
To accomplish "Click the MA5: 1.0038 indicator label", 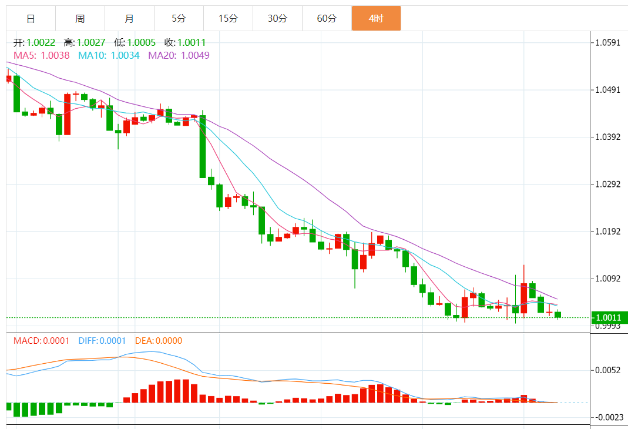I will [41, 55].
